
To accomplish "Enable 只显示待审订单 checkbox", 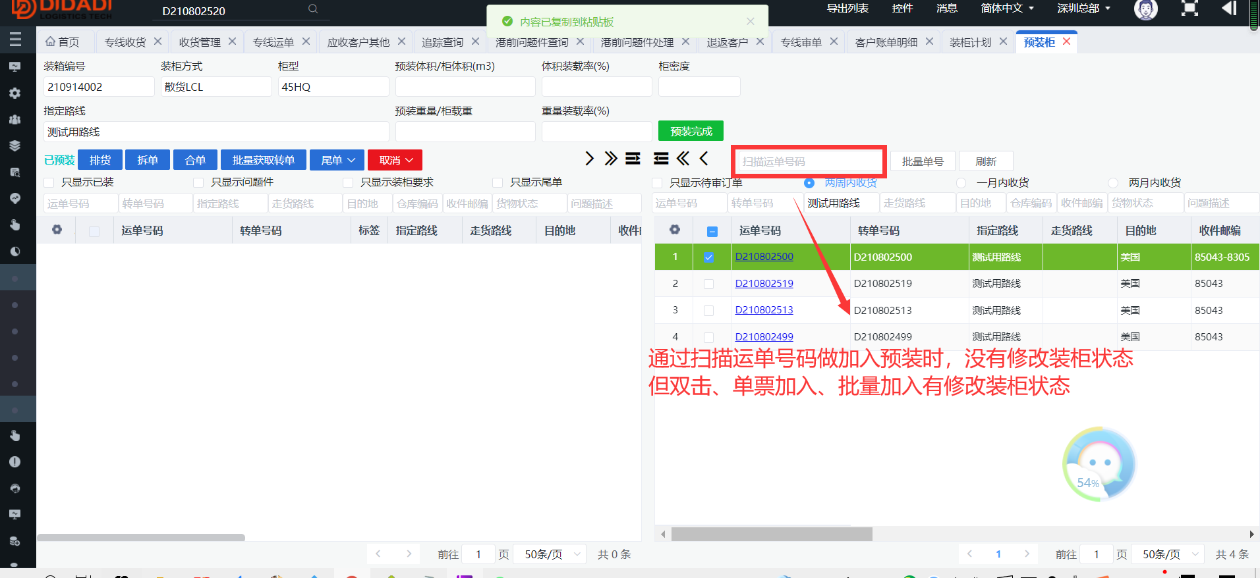I will click(x=657, y=183).
